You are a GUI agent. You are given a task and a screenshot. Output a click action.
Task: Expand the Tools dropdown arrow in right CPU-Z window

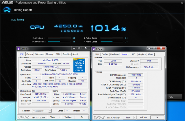(x=135, y=118)
